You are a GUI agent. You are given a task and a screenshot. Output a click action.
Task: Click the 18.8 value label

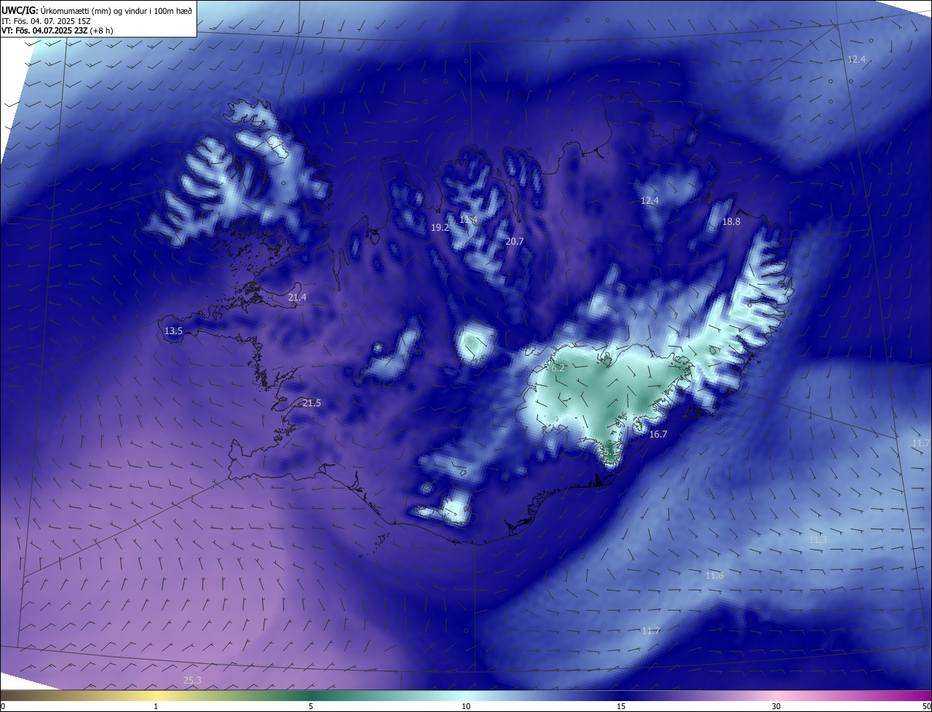tap(731, 222)
